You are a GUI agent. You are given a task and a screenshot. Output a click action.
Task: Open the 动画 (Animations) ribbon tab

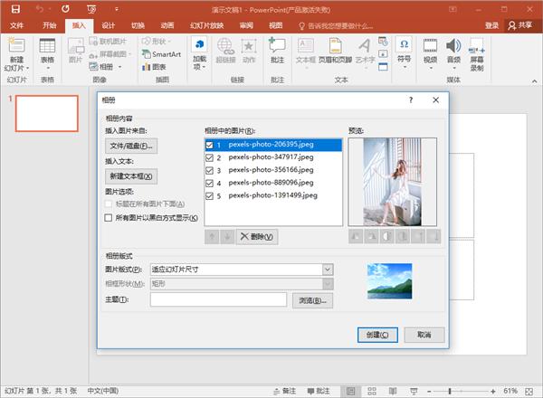click(x=167, y=26)
